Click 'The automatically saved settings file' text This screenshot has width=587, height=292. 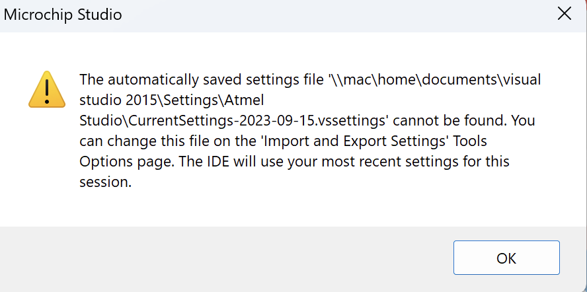tap(201, 80)
